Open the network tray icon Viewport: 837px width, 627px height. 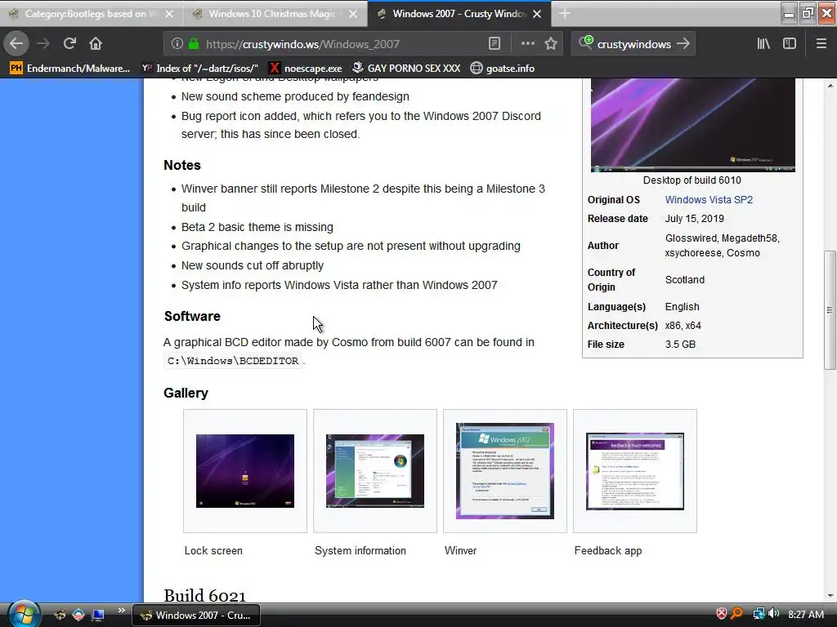pyautogui.click(x=759, y=614)
